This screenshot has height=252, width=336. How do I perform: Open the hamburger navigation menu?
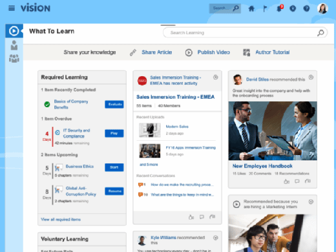click(12, 8)
